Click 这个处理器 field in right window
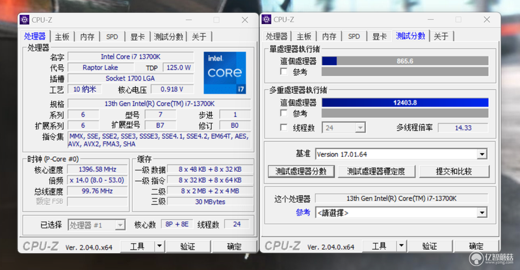This screenshot has height=270, width=520. tap(401, 198)
